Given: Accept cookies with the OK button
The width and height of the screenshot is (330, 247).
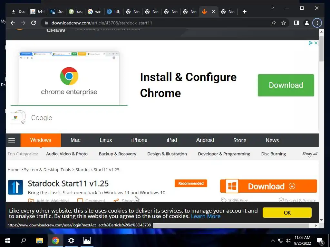Looking at the screenshot, I should [287, 213].
